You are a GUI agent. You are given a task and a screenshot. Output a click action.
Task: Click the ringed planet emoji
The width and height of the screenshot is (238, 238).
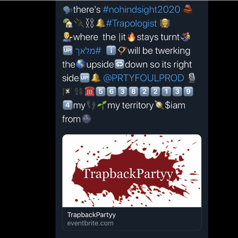coord(159,105)
